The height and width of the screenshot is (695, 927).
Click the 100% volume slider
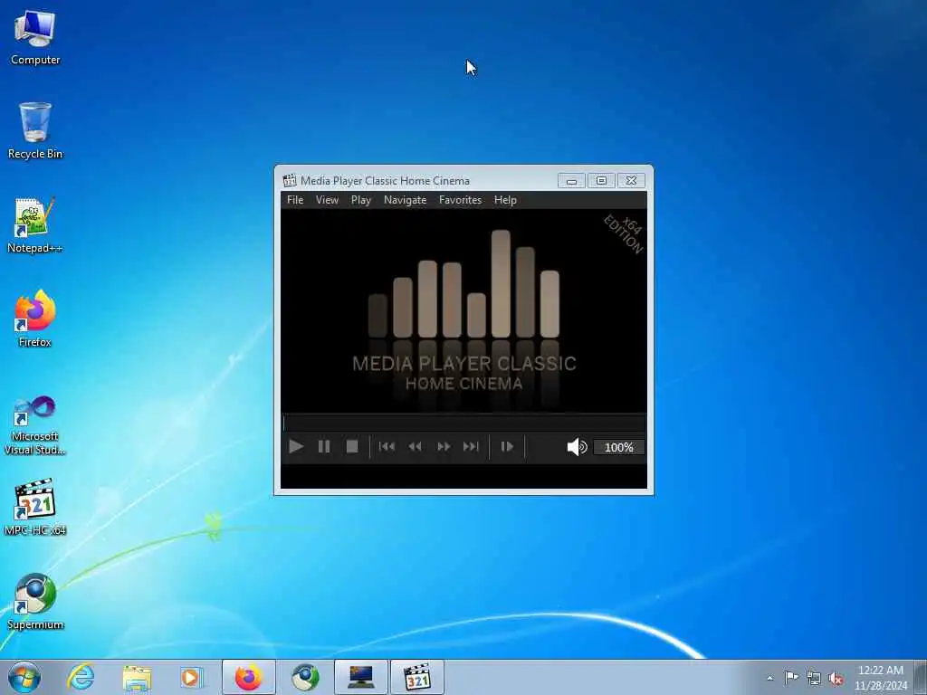tap(619, 447)
